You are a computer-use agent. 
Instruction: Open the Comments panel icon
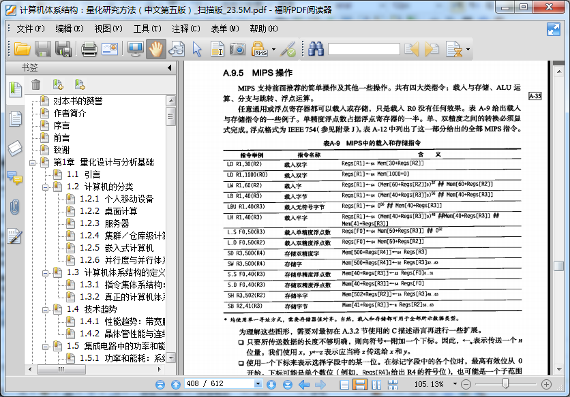point(15,178)
